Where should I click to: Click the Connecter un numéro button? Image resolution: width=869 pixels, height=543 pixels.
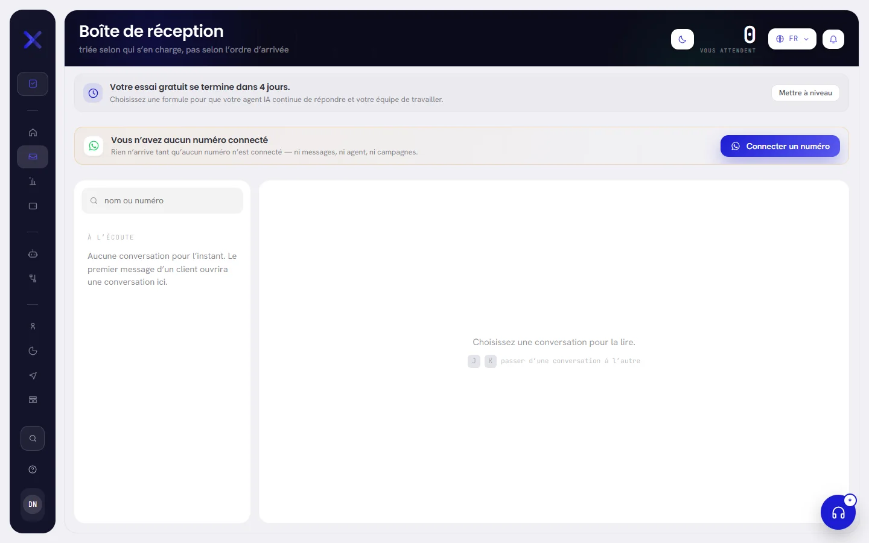[x=780, y=146]
